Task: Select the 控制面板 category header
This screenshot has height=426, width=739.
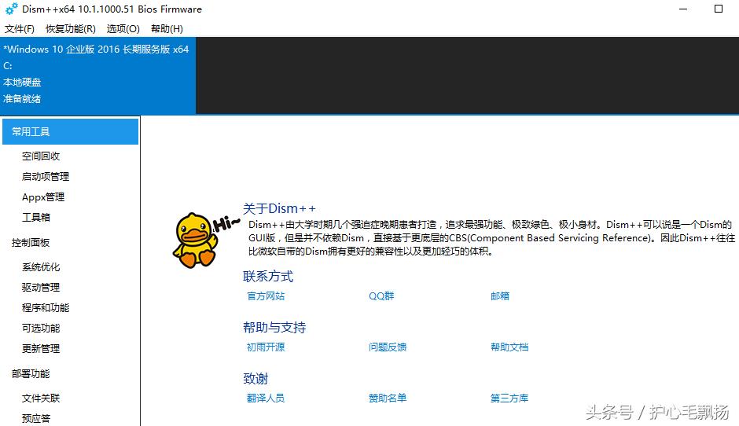Action: click(31, 243)
